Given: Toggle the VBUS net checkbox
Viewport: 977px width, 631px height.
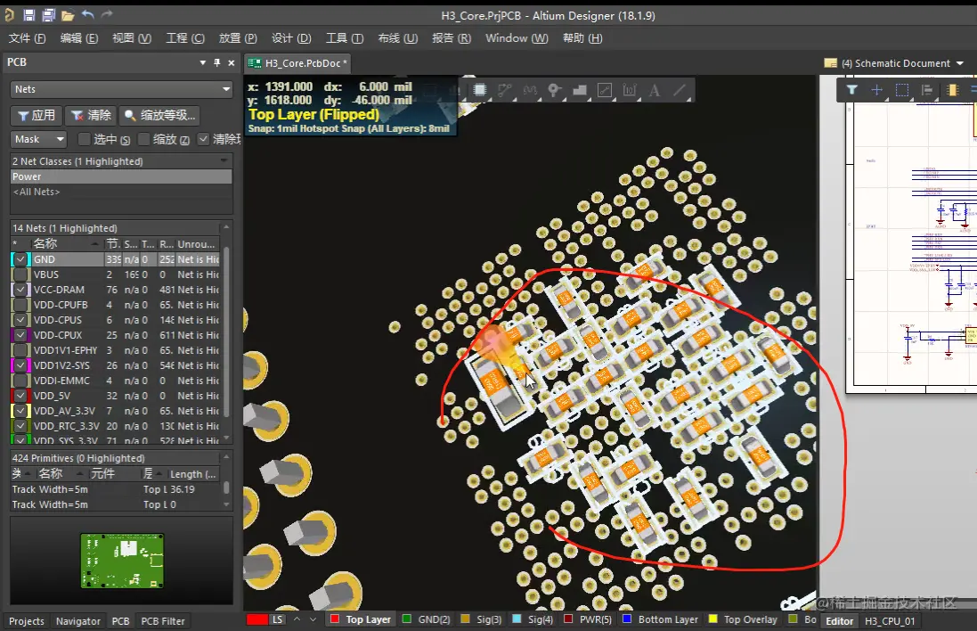Looking at the screenshot, I should [20, 275].
